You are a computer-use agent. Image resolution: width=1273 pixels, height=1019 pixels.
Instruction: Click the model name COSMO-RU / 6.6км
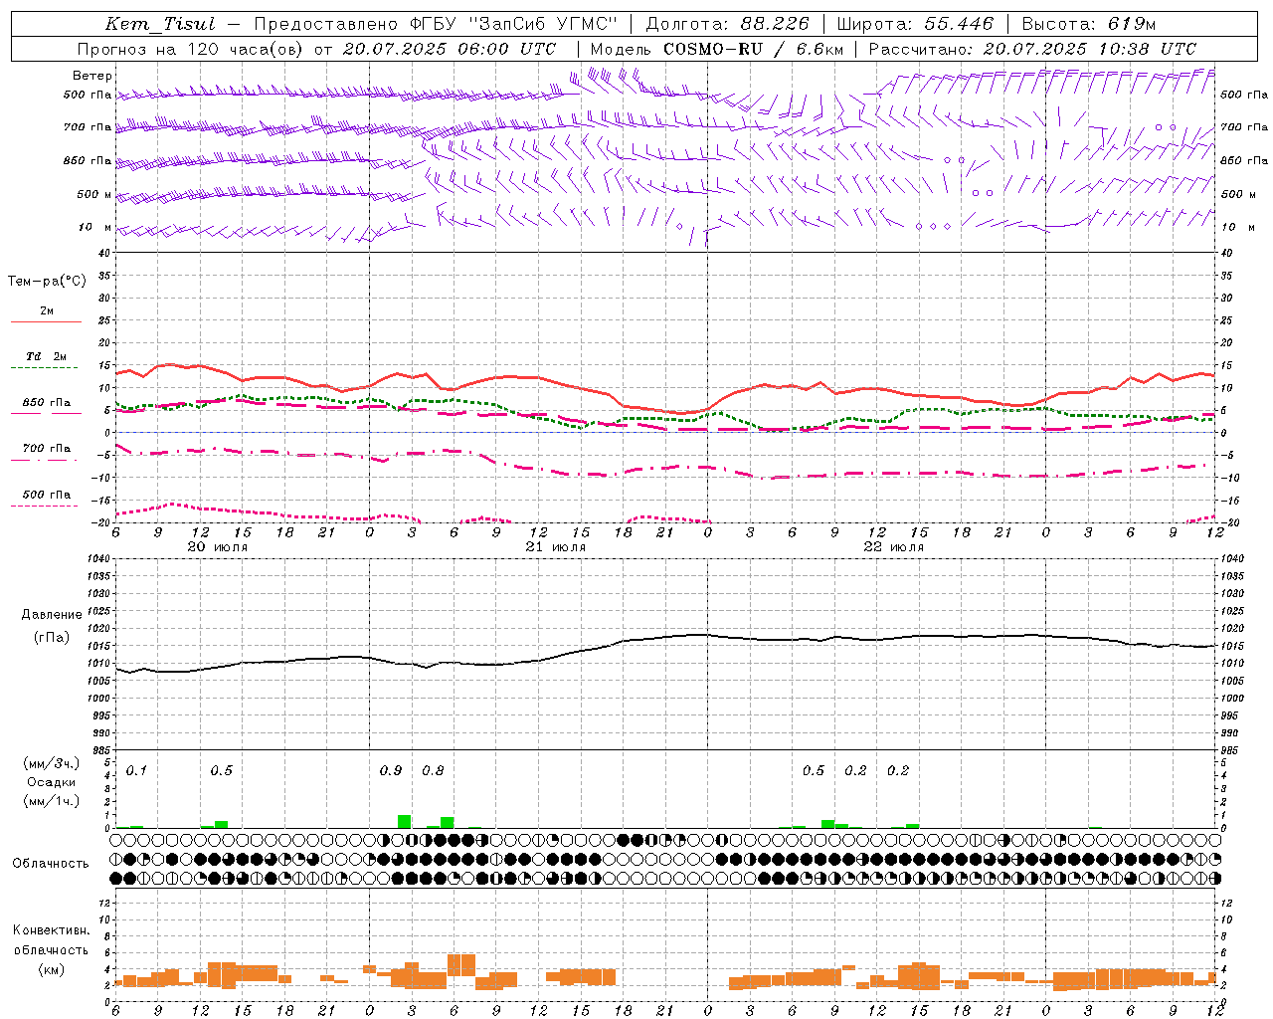tap(752, 49)
